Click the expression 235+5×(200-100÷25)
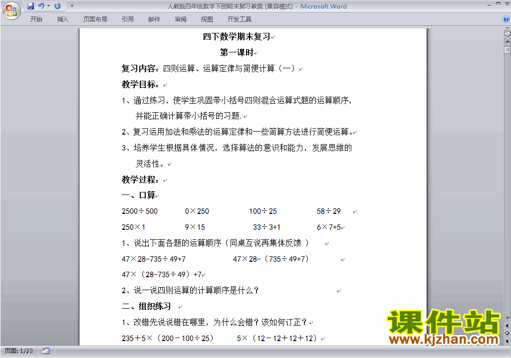Viewport: 511px width, 358px height. (168, 338)
